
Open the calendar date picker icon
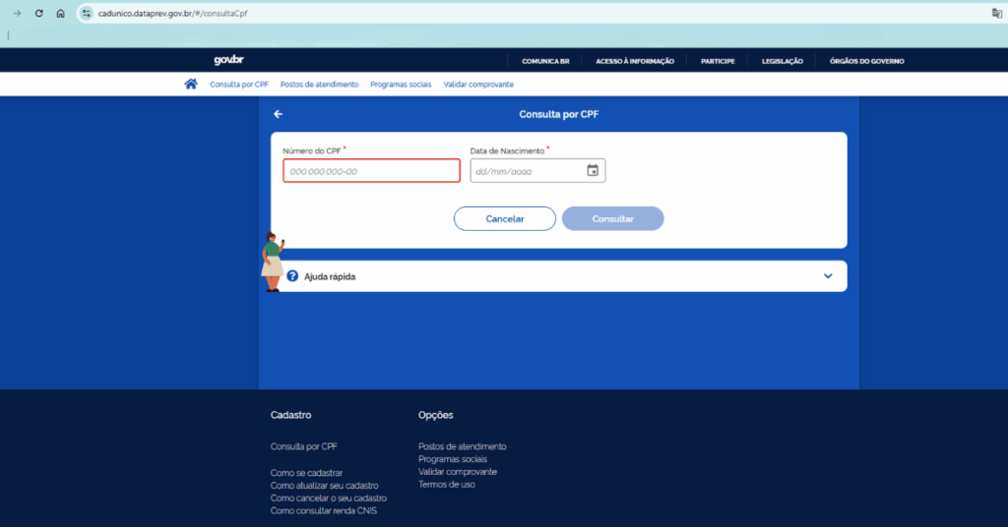click(593, 170)
